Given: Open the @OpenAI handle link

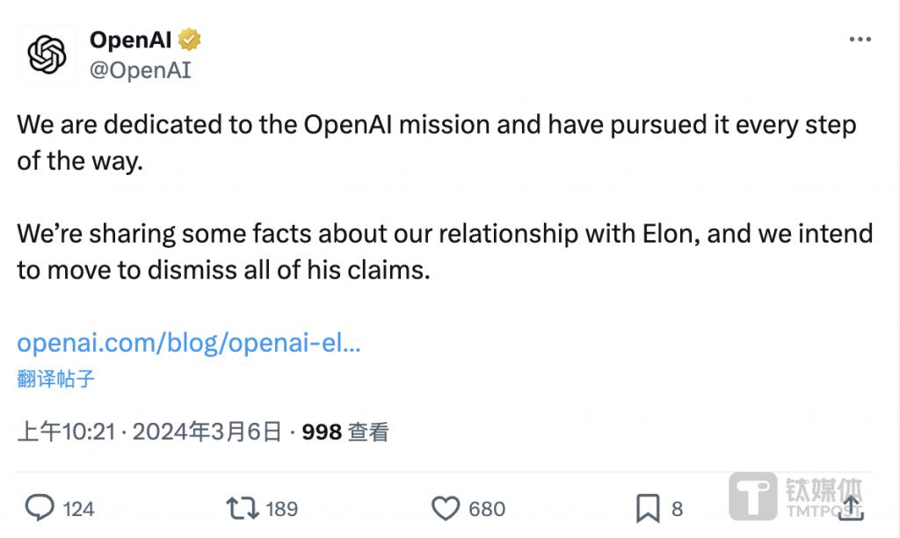Looking at the screenshot, I should tap(141, 70).
